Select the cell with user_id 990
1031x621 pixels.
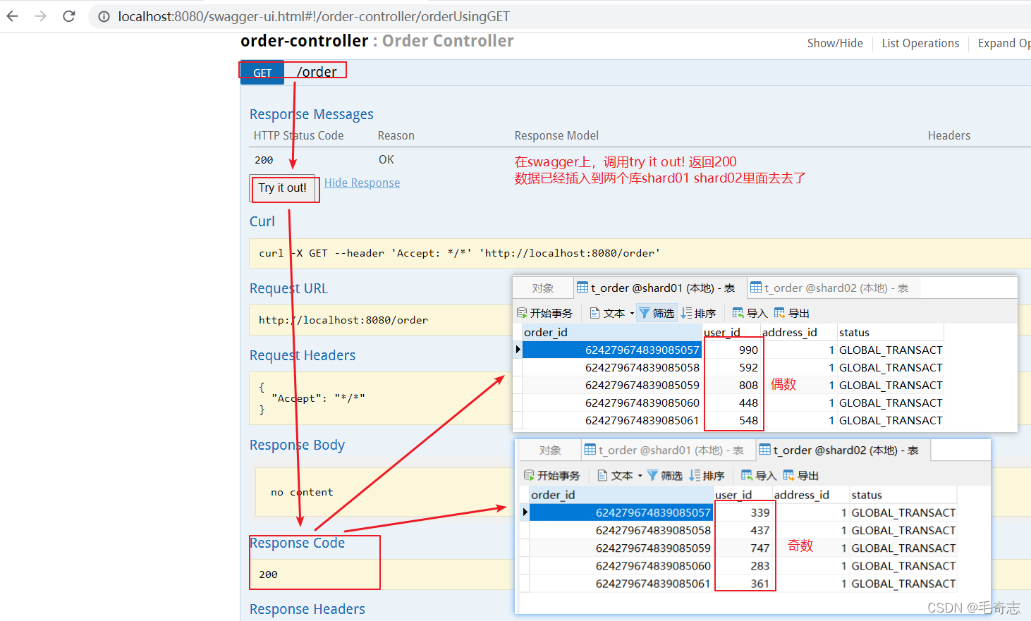732,350
